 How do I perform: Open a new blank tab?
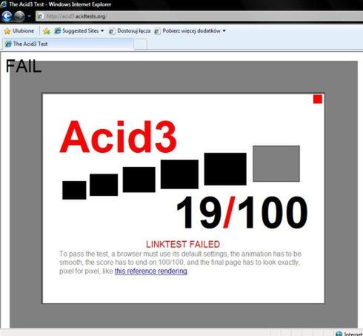click(141, 45)
